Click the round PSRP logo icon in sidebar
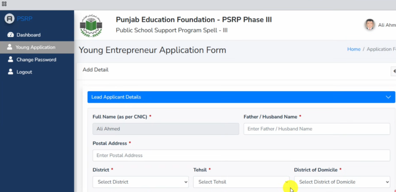Screen dimensions: 396x192 pyautogui.click(x=10, y=19)
